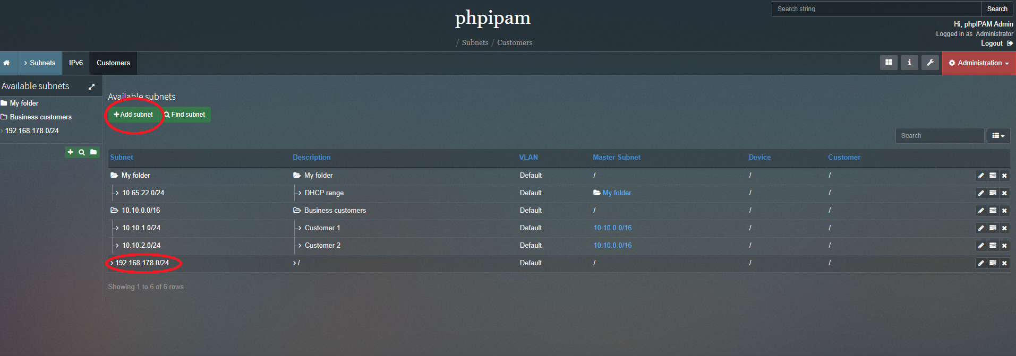Click Customers in the breadcrumb trail

pos(515,43)
